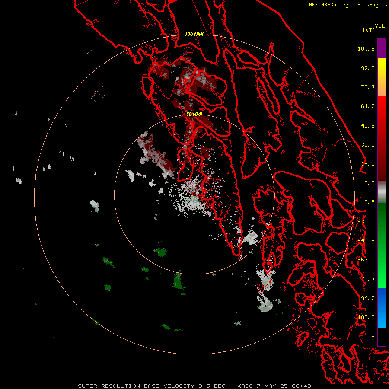
Task: Click the -32.0 velocity scale value
Action: (x=366, y=222)
